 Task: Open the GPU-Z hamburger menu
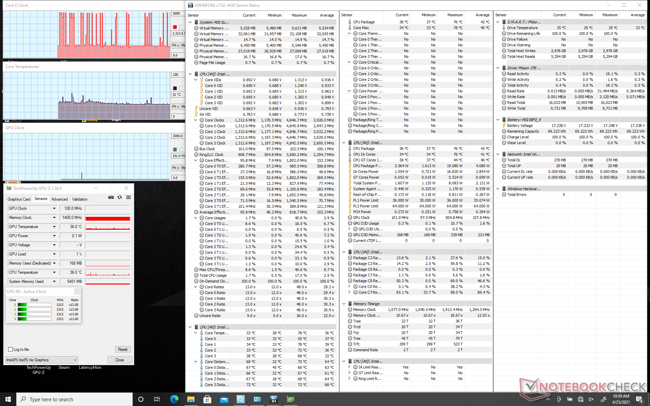pos(128,197)
